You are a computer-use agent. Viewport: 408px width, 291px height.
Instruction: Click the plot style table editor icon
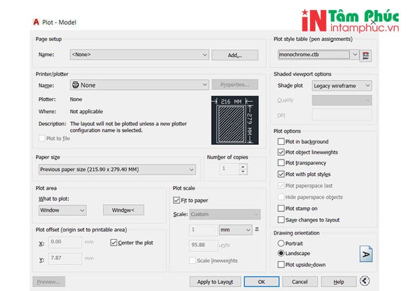click(367, 55)
